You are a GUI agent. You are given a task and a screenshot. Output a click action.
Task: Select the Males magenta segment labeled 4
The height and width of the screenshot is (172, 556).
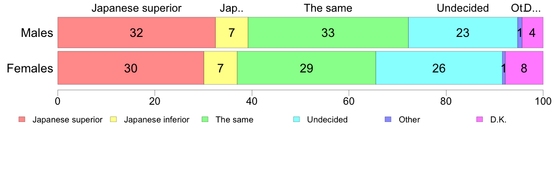click(533, 32)
